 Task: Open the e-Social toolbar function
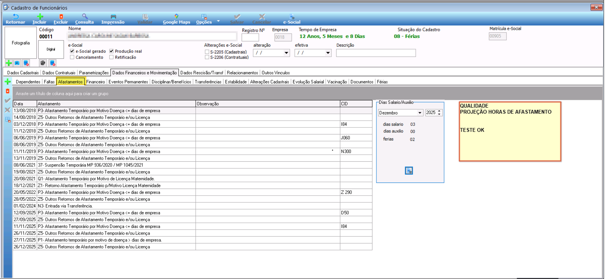[x=292, y=19]
